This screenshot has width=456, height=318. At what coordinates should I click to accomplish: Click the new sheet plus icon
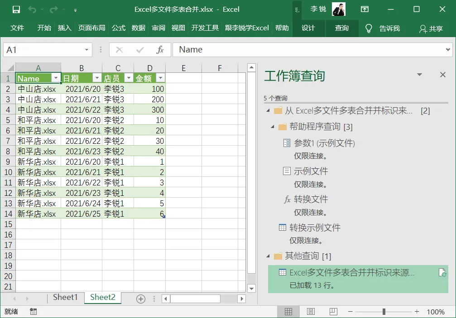(x=141, y=299)
